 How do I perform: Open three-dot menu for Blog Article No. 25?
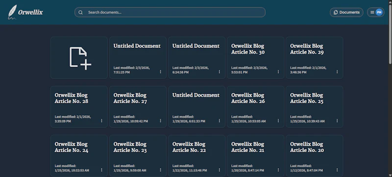coord(337,121)
